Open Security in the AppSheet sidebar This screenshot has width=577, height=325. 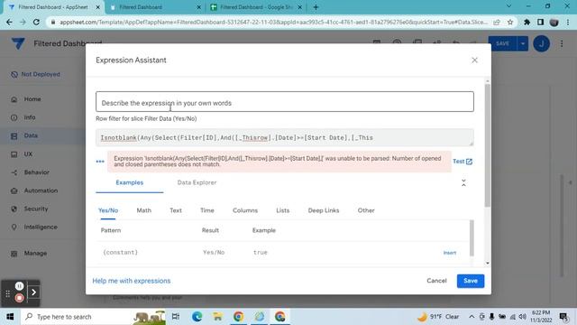(36, 209)
